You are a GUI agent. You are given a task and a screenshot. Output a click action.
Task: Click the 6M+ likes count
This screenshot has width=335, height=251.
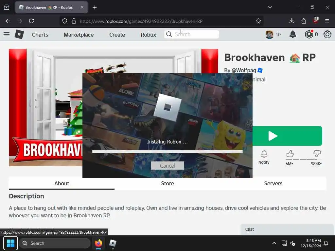[290, 164]
